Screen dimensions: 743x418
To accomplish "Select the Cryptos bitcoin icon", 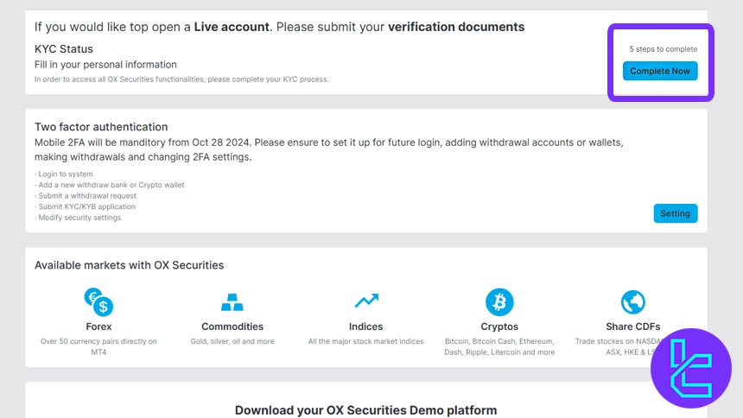I will 499,302.
